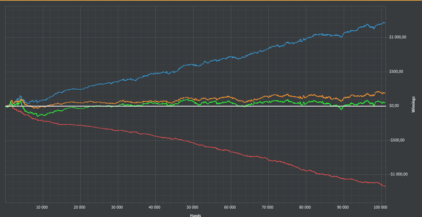Viewport: 422px width, 217px height.
Task: Click the $500,00 axis label
Action: point(396,72)
